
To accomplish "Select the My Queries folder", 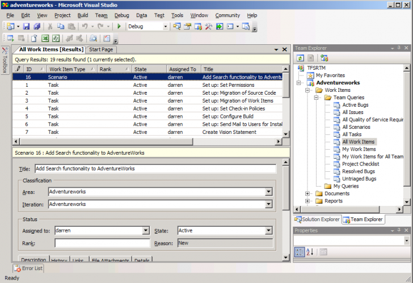I will tap(346, 186).
